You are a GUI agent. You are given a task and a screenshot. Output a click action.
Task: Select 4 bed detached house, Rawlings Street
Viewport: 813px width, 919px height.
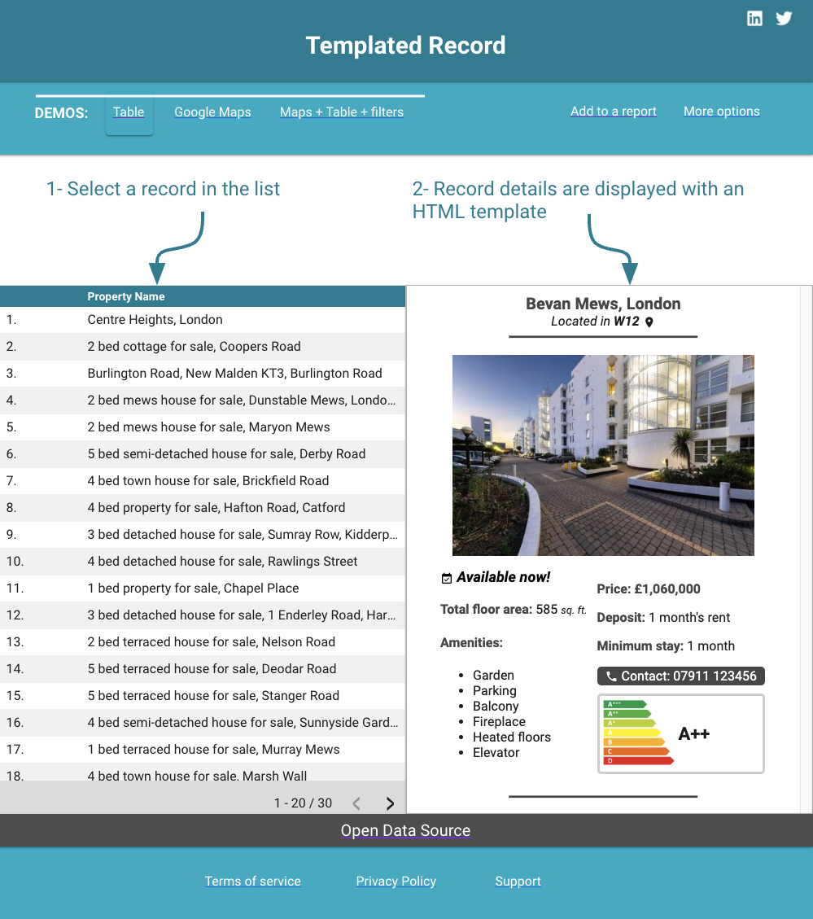click(203, 562)
